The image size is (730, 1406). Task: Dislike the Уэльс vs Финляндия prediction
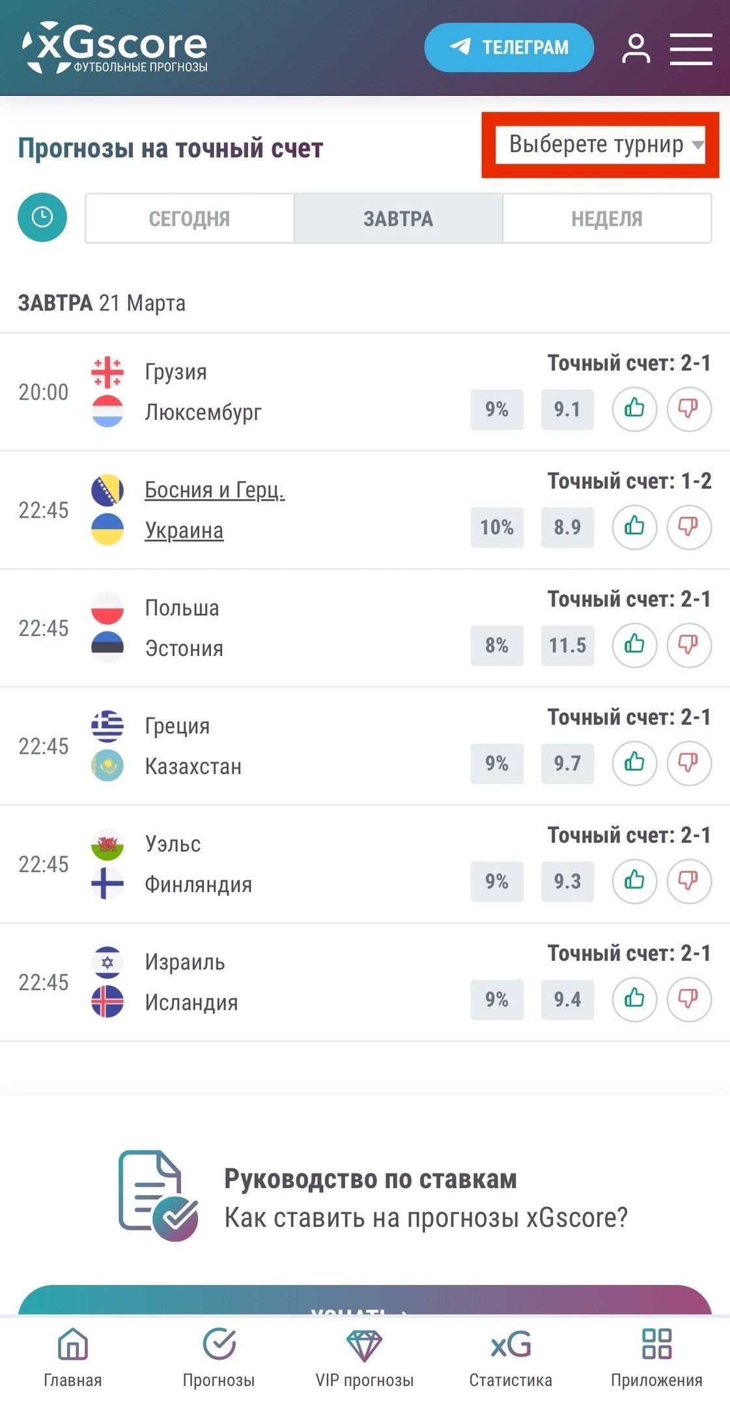688,881
